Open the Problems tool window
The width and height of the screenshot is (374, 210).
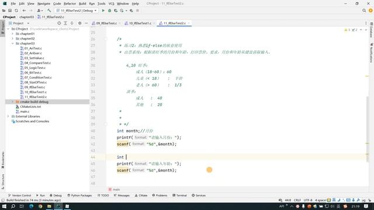point(160,195)
